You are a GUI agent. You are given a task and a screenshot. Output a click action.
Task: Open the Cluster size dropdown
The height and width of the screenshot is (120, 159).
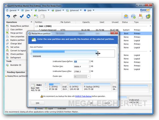click(89, 76)
